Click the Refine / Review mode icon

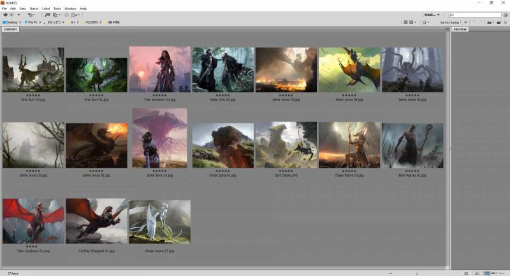57,15
